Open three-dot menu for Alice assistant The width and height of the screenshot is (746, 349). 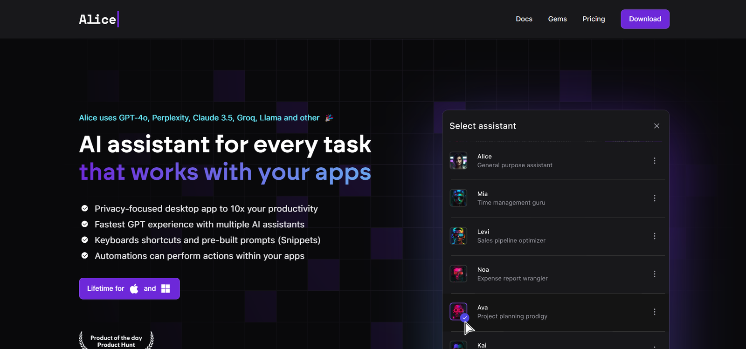pos(655,161)
